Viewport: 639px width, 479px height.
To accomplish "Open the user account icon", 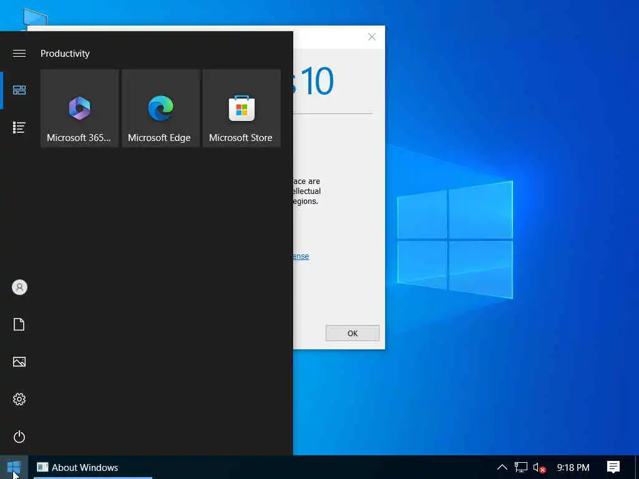I will [x=19, y=287].
